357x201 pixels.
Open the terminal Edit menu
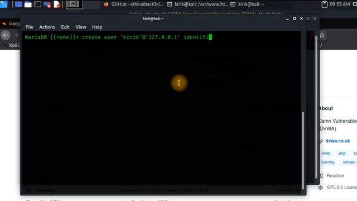click(x=65, y=27)
